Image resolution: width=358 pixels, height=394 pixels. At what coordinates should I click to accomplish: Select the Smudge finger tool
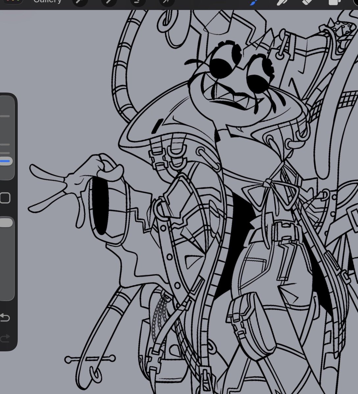[281, 2]
